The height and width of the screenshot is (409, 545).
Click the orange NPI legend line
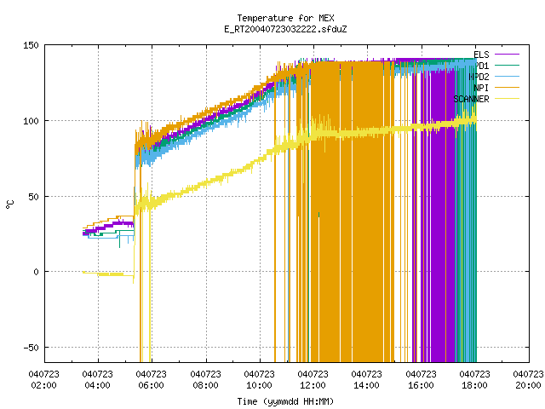507,87
